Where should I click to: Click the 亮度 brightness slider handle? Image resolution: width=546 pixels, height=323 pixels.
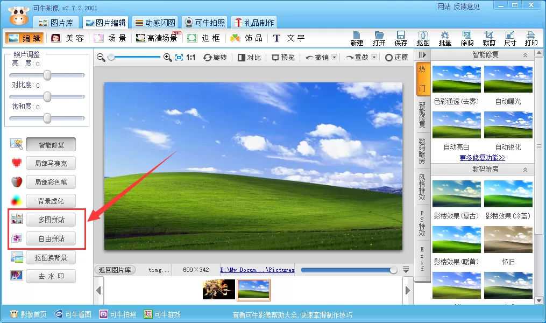tap(47, 75)
